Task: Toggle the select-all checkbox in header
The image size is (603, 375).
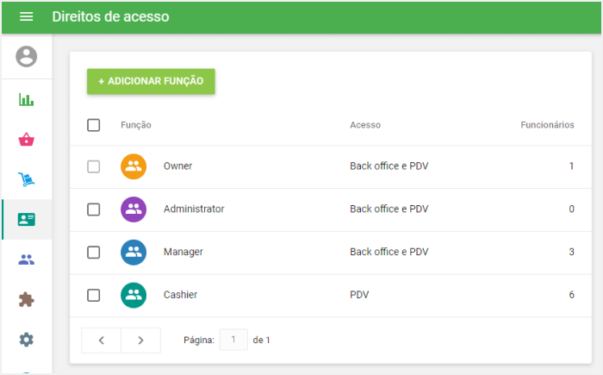Action: tap(94, 125)
